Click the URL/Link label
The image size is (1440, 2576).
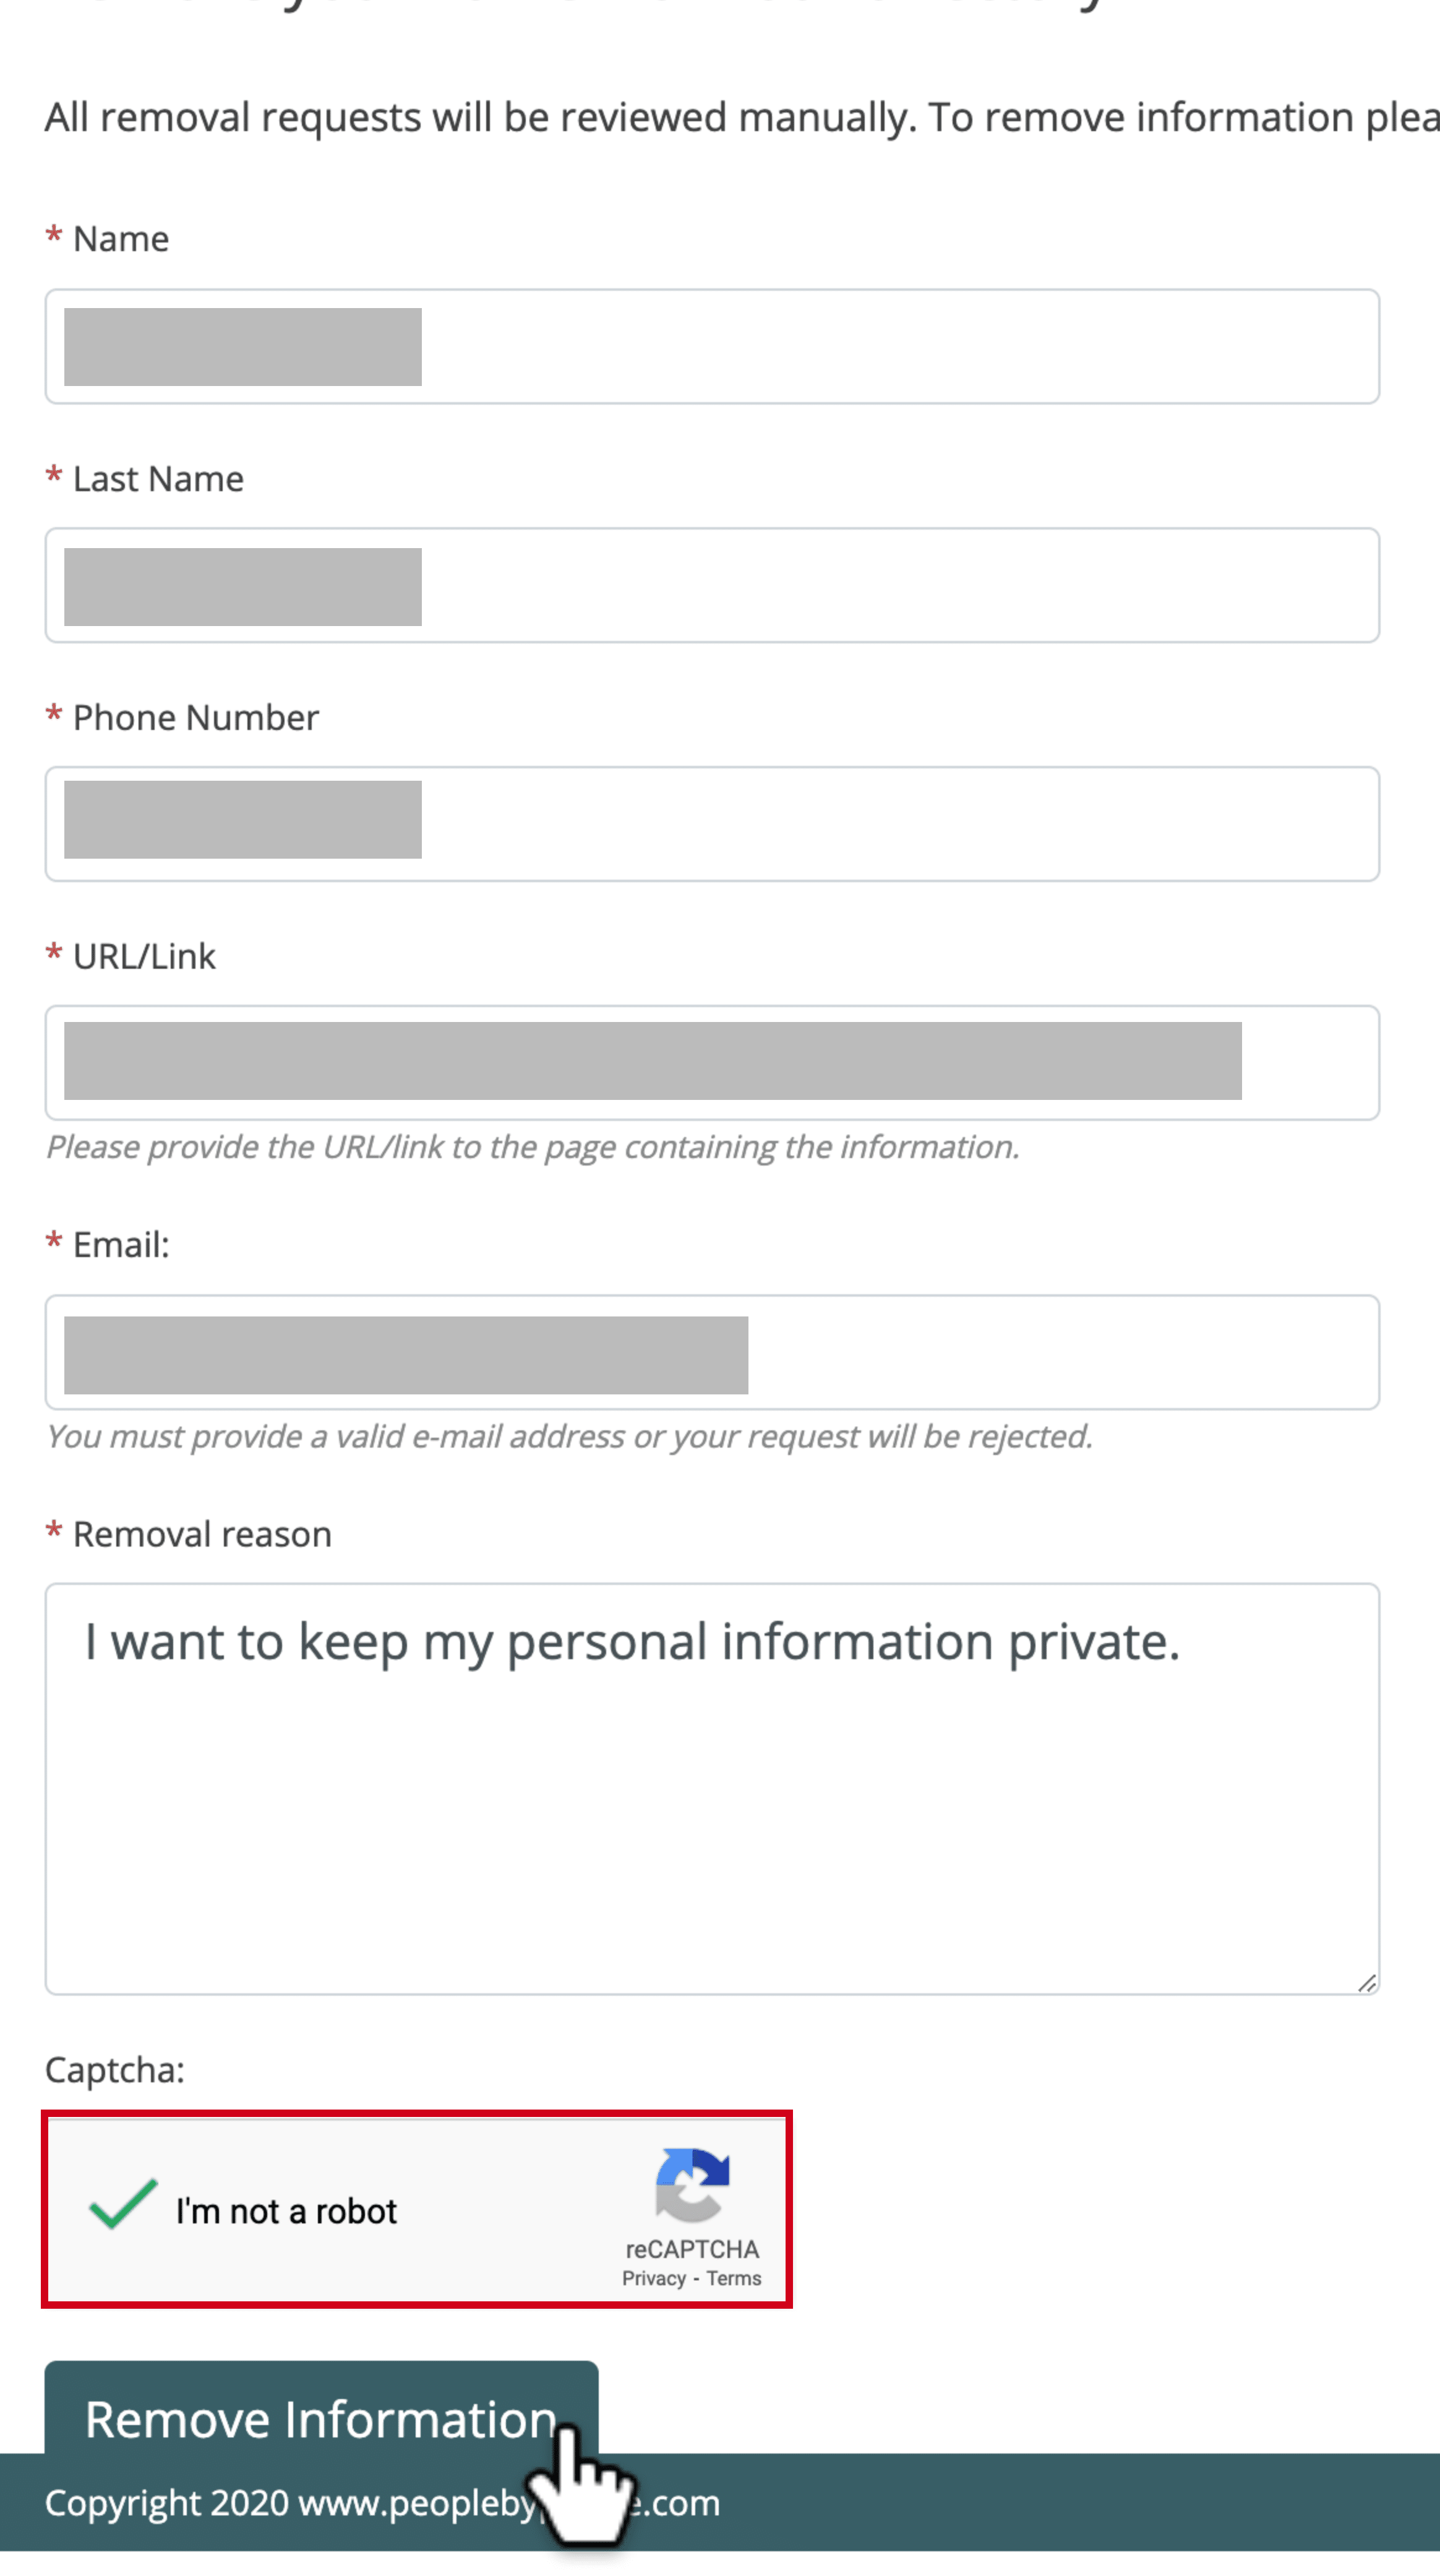point(144,956)
